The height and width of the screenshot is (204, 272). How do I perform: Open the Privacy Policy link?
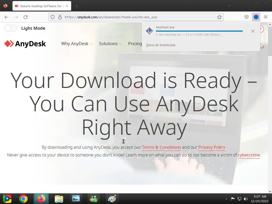212,147
